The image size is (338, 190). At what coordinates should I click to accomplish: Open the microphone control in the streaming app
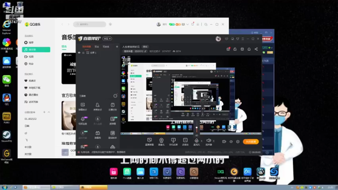tap(196, 141)
